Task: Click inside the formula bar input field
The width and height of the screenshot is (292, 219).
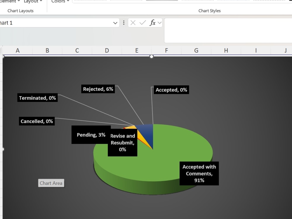Action: pos(228,31)
